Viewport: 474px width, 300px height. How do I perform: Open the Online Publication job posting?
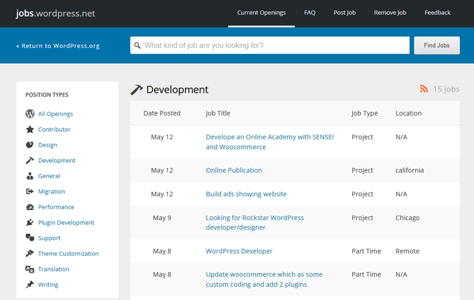coord(234,170)
